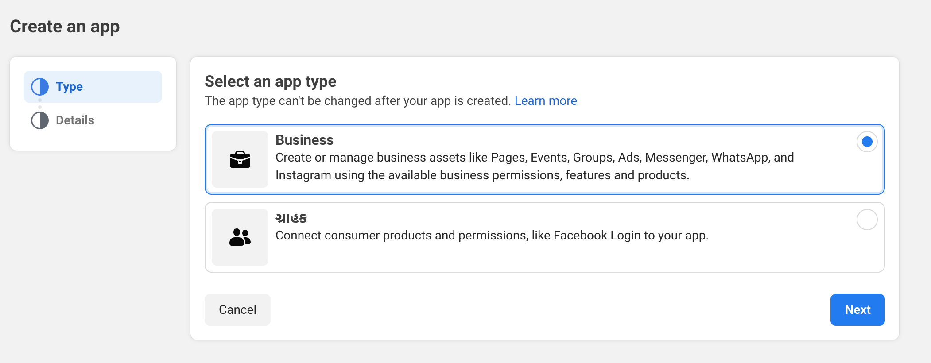This screenshot has height=363, width=931.
Task: Click the blue half-circle Type step icon
Action: pyautogui.click(x=40, y=87)
